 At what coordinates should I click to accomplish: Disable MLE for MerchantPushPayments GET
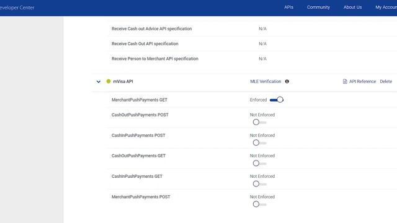[x=277, y=100]
